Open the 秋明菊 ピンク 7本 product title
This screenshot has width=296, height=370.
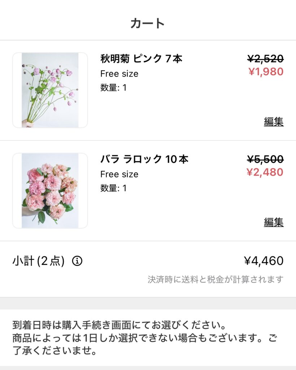point(141,59)
